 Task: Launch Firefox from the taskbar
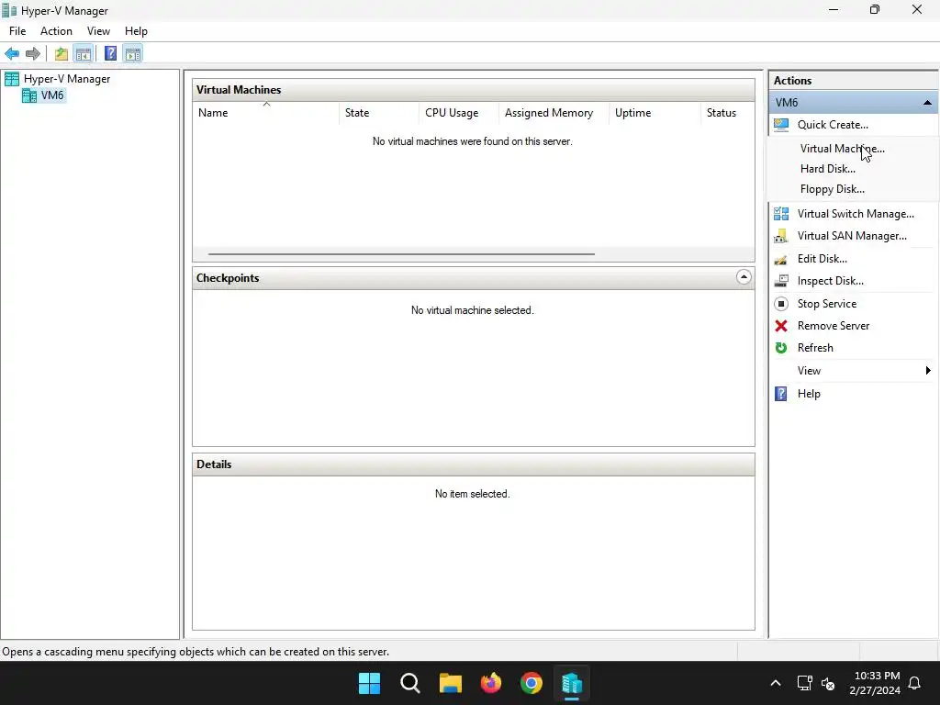491,683
